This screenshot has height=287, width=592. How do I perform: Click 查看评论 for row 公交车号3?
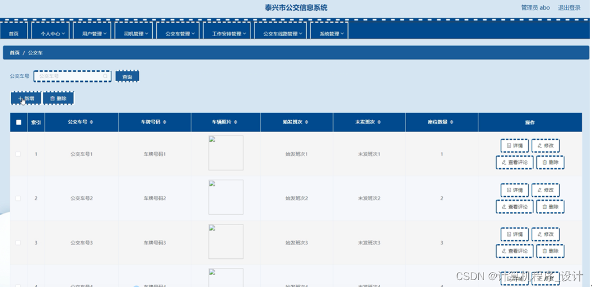click(x=514, y=251)
